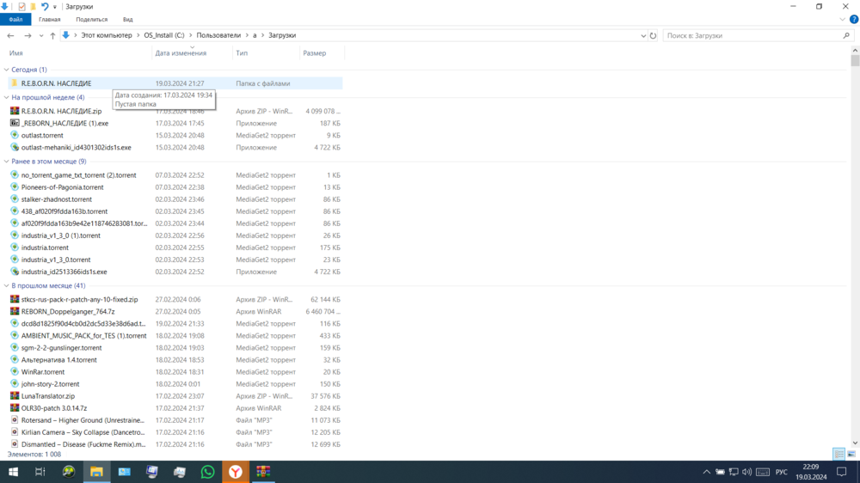Switch to large thumbnails view icon
The image size is (860, 483).
(851, 454)
